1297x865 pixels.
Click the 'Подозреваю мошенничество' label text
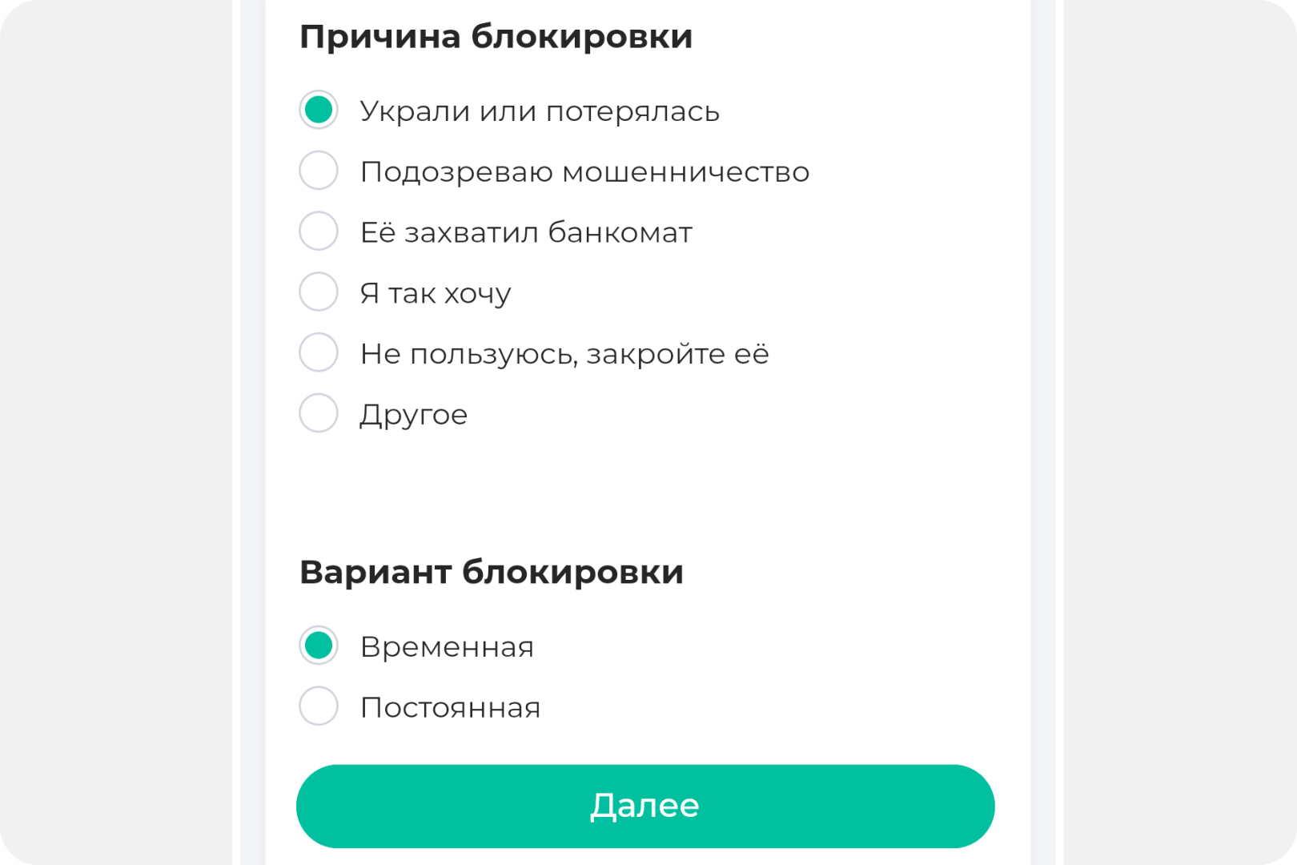click(584, 172)
